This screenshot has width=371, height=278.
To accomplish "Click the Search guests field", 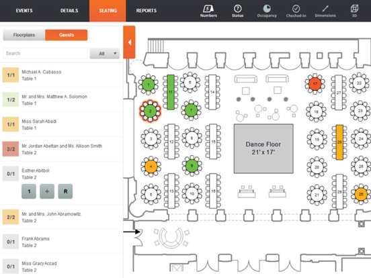I will click(x=45, y=54).
